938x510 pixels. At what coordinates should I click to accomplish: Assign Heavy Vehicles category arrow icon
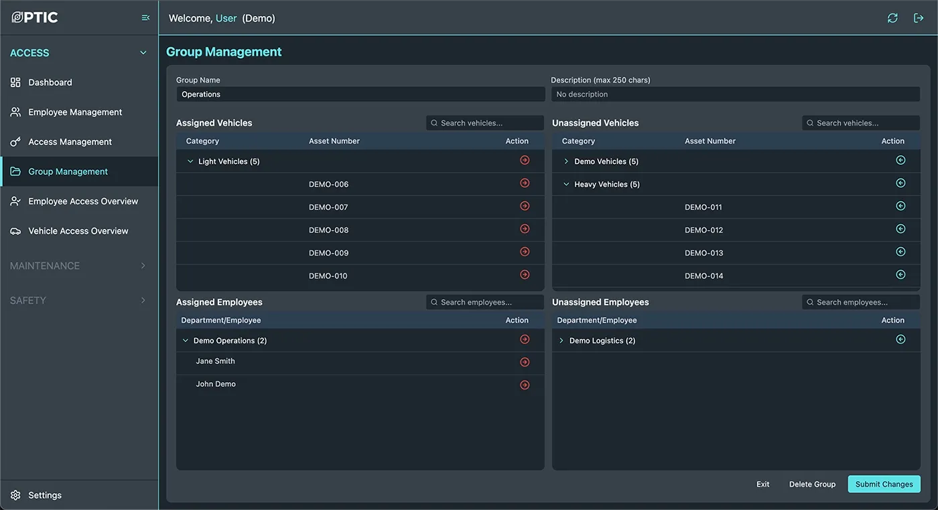point(900,183)
